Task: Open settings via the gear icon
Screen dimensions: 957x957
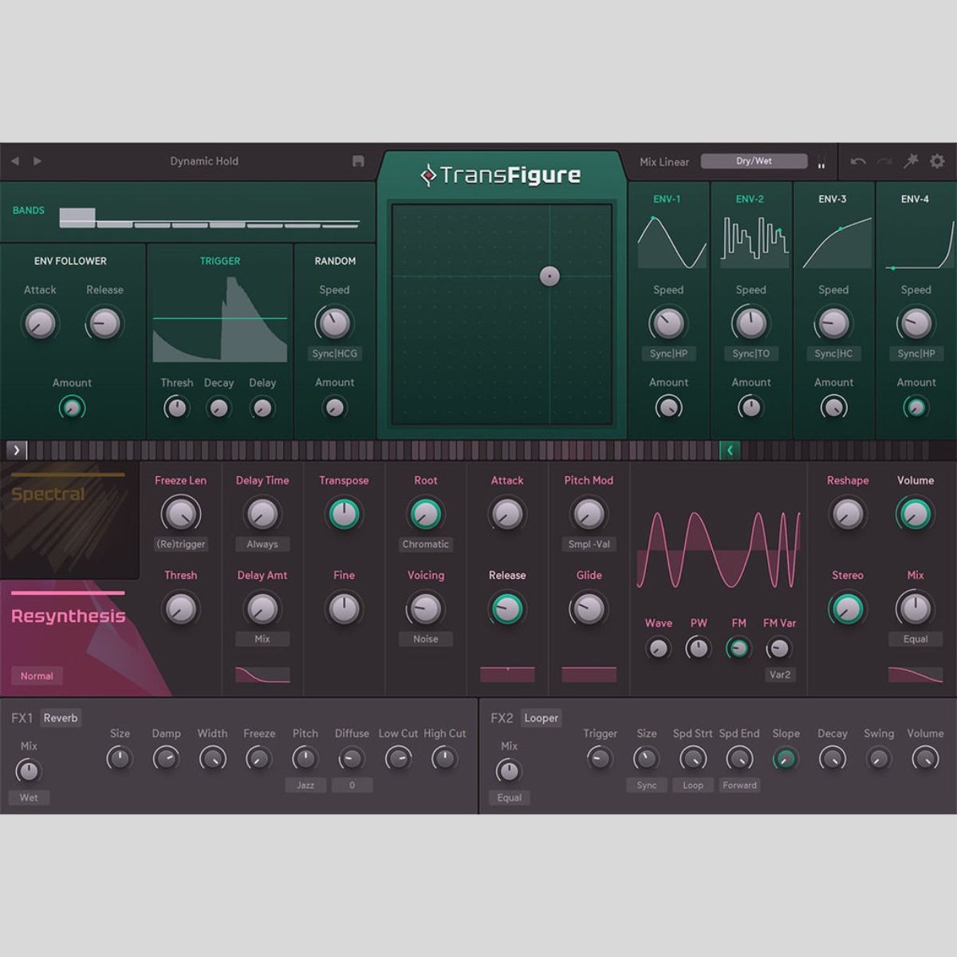Action: tap(937, 161)
